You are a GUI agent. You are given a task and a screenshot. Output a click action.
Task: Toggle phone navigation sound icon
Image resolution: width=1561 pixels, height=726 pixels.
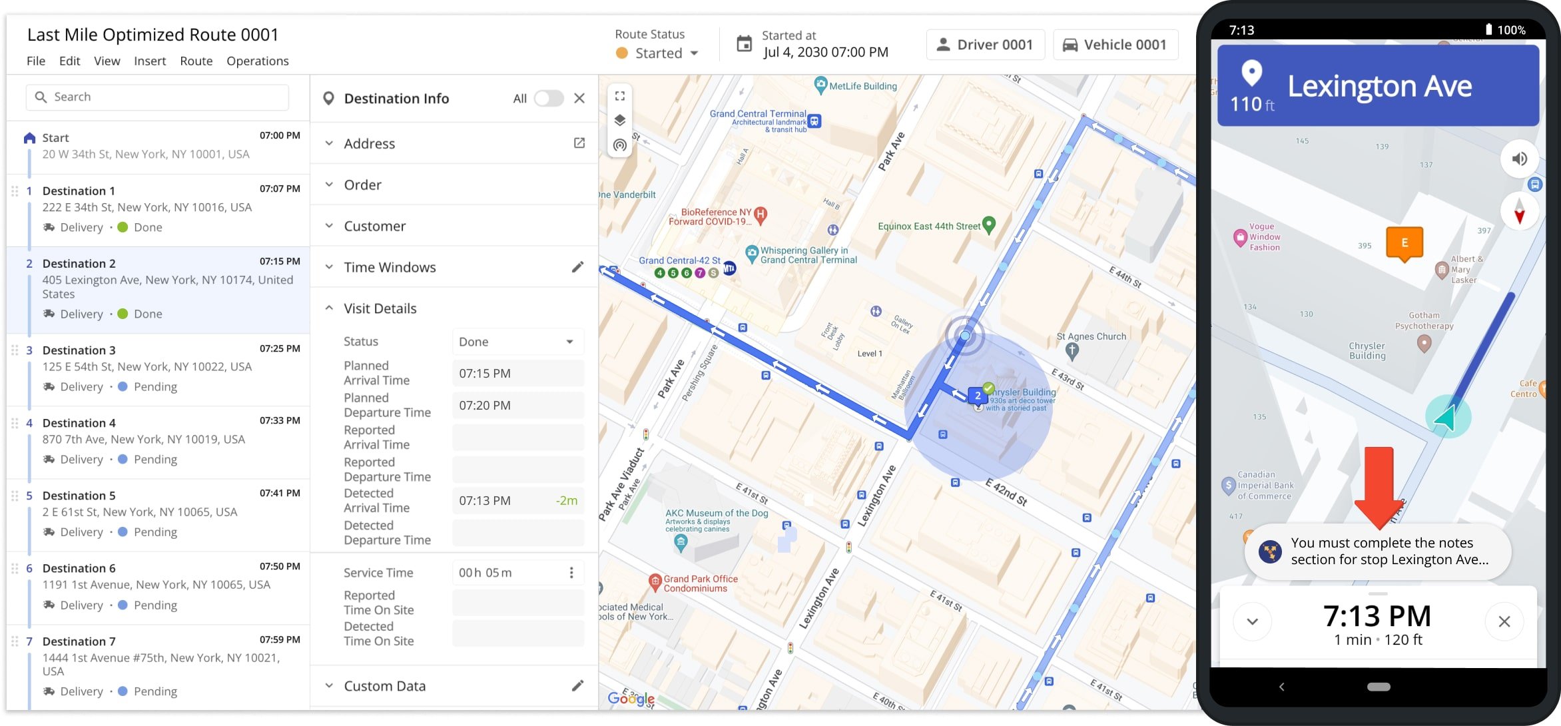(x=1520, y=159)
